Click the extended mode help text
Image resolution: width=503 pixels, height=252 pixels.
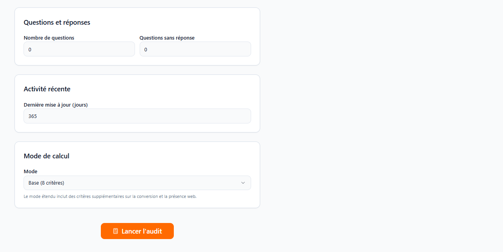(110, 196)
